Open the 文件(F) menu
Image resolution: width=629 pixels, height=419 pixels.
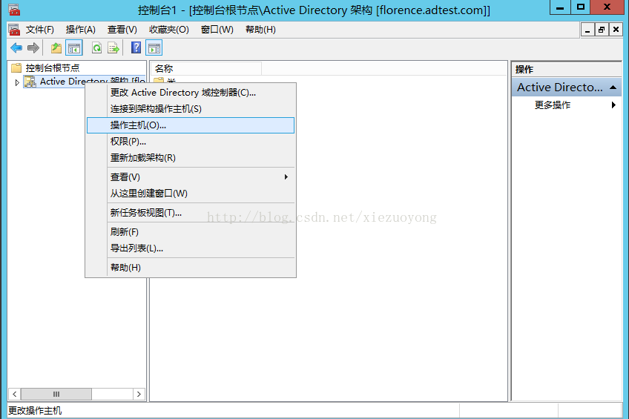click(x=40, y=30)
